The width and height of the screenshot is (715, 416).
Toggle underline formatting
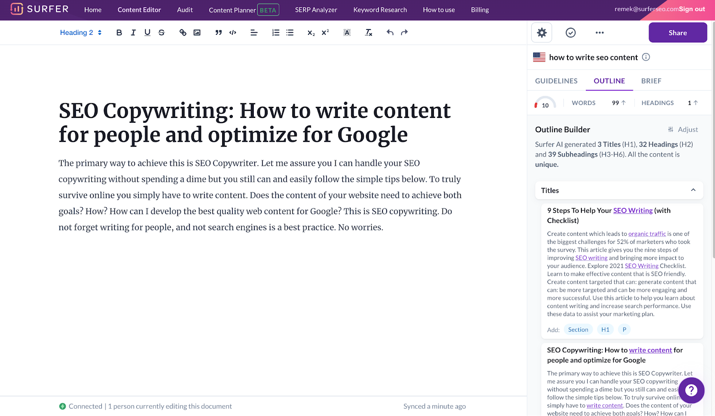(x=147, y=33)
